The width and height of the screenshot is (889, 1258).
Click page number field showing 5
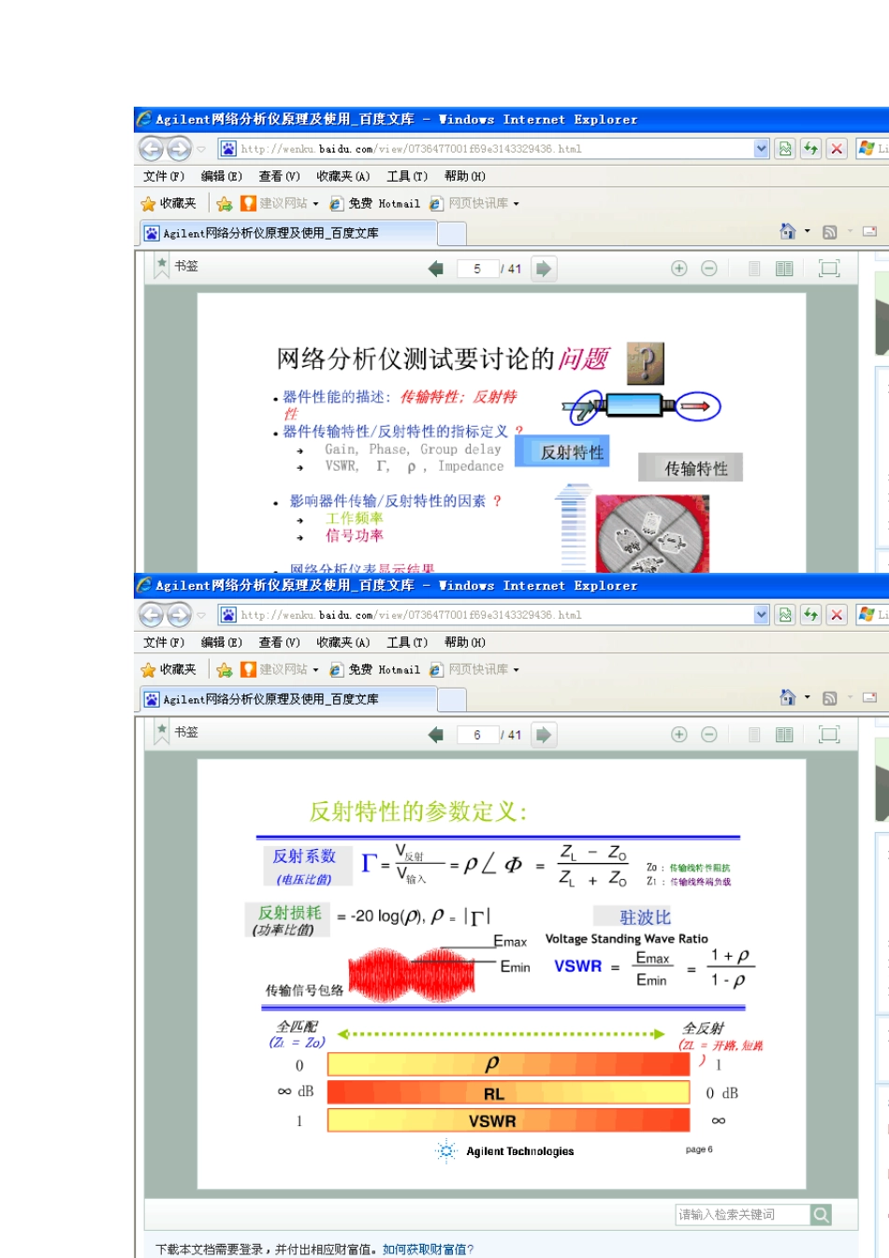[x=477, y=269]
